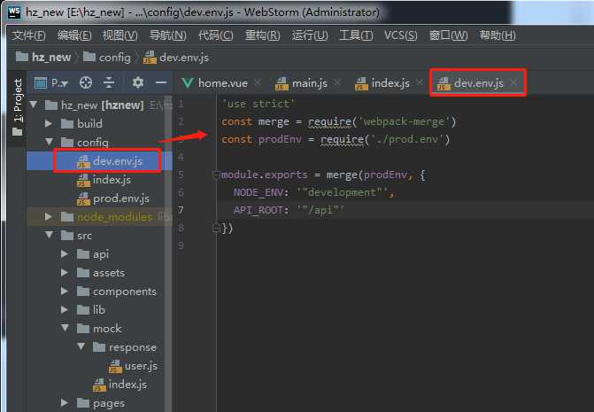Click the locate current file crosshair icon
The width and height of the screenshot is (594, 412).
coord(86,82)
